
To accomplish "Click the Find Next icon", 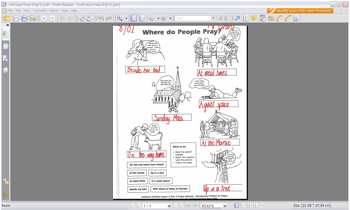I will [227, 18].
